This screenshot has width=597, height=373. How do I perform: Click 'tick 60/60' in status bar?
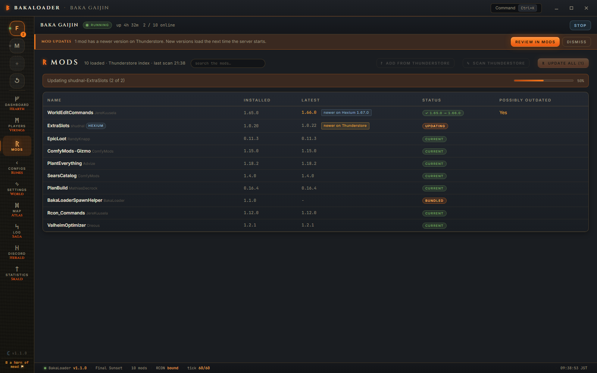click(x=199, y=368)
